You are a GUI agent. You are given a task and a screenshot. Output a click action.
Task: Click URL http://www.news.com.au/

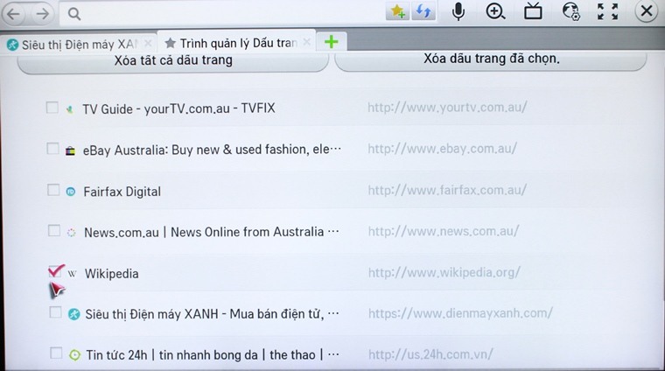(444, 231)
